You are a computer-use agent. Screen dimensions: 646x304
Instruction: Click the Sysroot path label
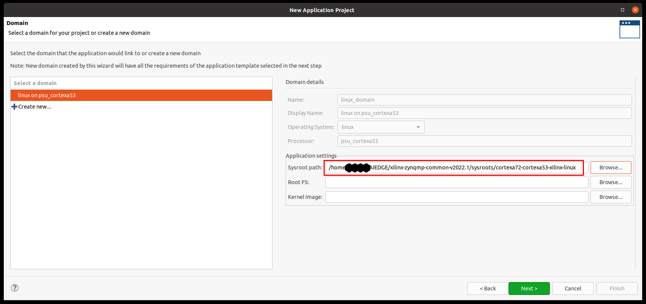tap(305, 168)
